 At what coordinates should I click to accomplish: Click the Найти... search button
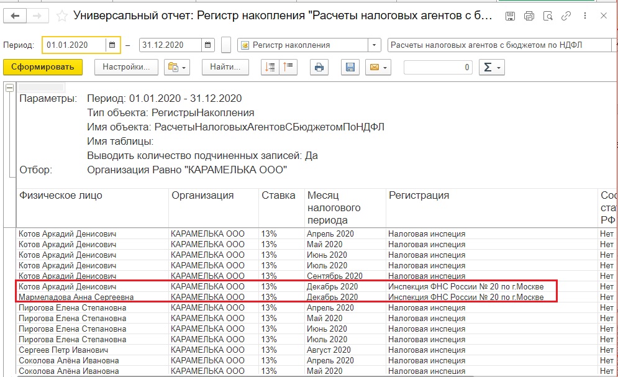click(225, 67)
